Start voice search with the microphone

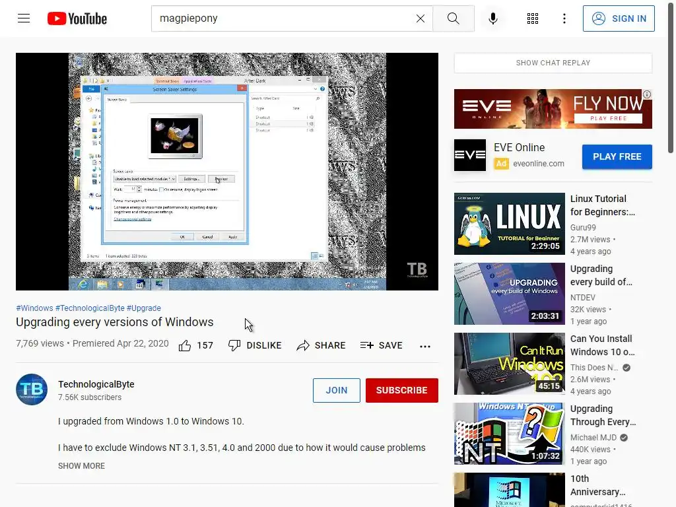(x=492, y=18)
